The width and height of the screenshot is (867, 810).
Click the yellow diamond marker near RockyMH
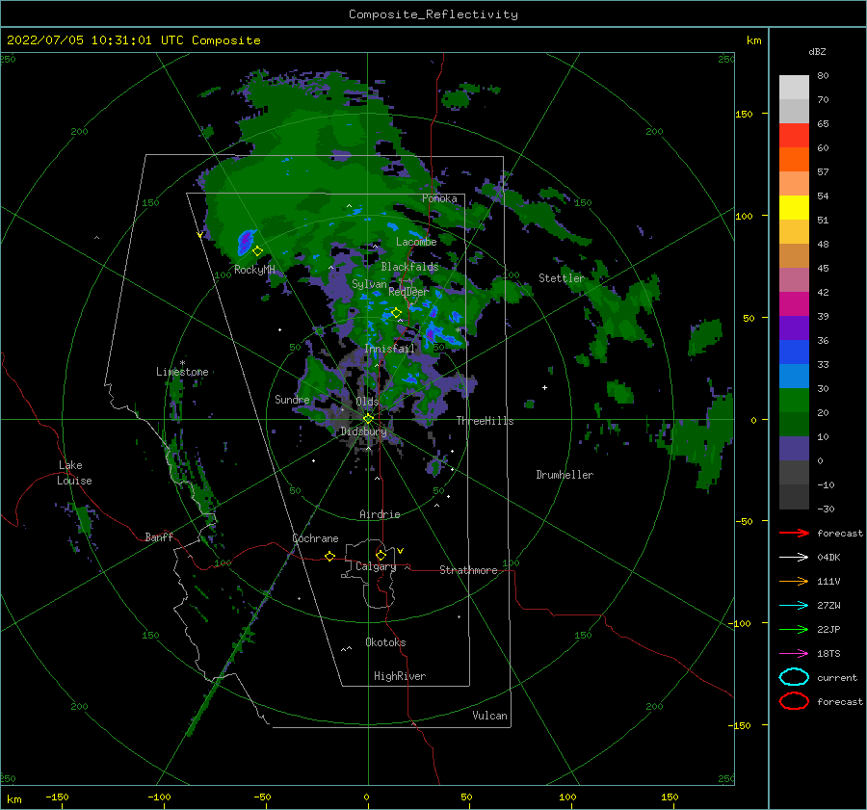(257, 251)
